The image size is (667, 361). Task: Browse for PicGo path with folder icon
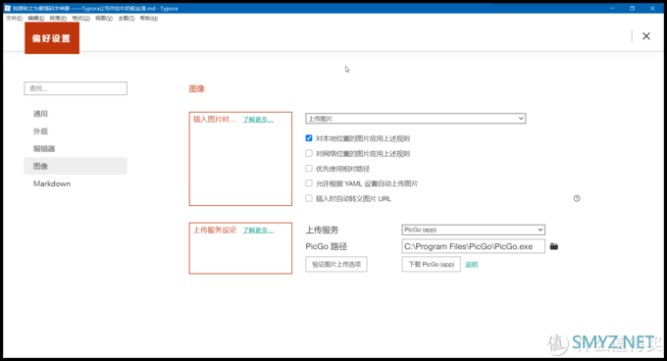click(x=554, y=246)
